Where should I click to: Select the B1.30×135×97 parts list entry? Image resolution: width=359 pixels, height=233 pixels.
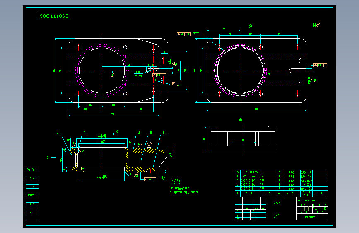tap(249, 172)
